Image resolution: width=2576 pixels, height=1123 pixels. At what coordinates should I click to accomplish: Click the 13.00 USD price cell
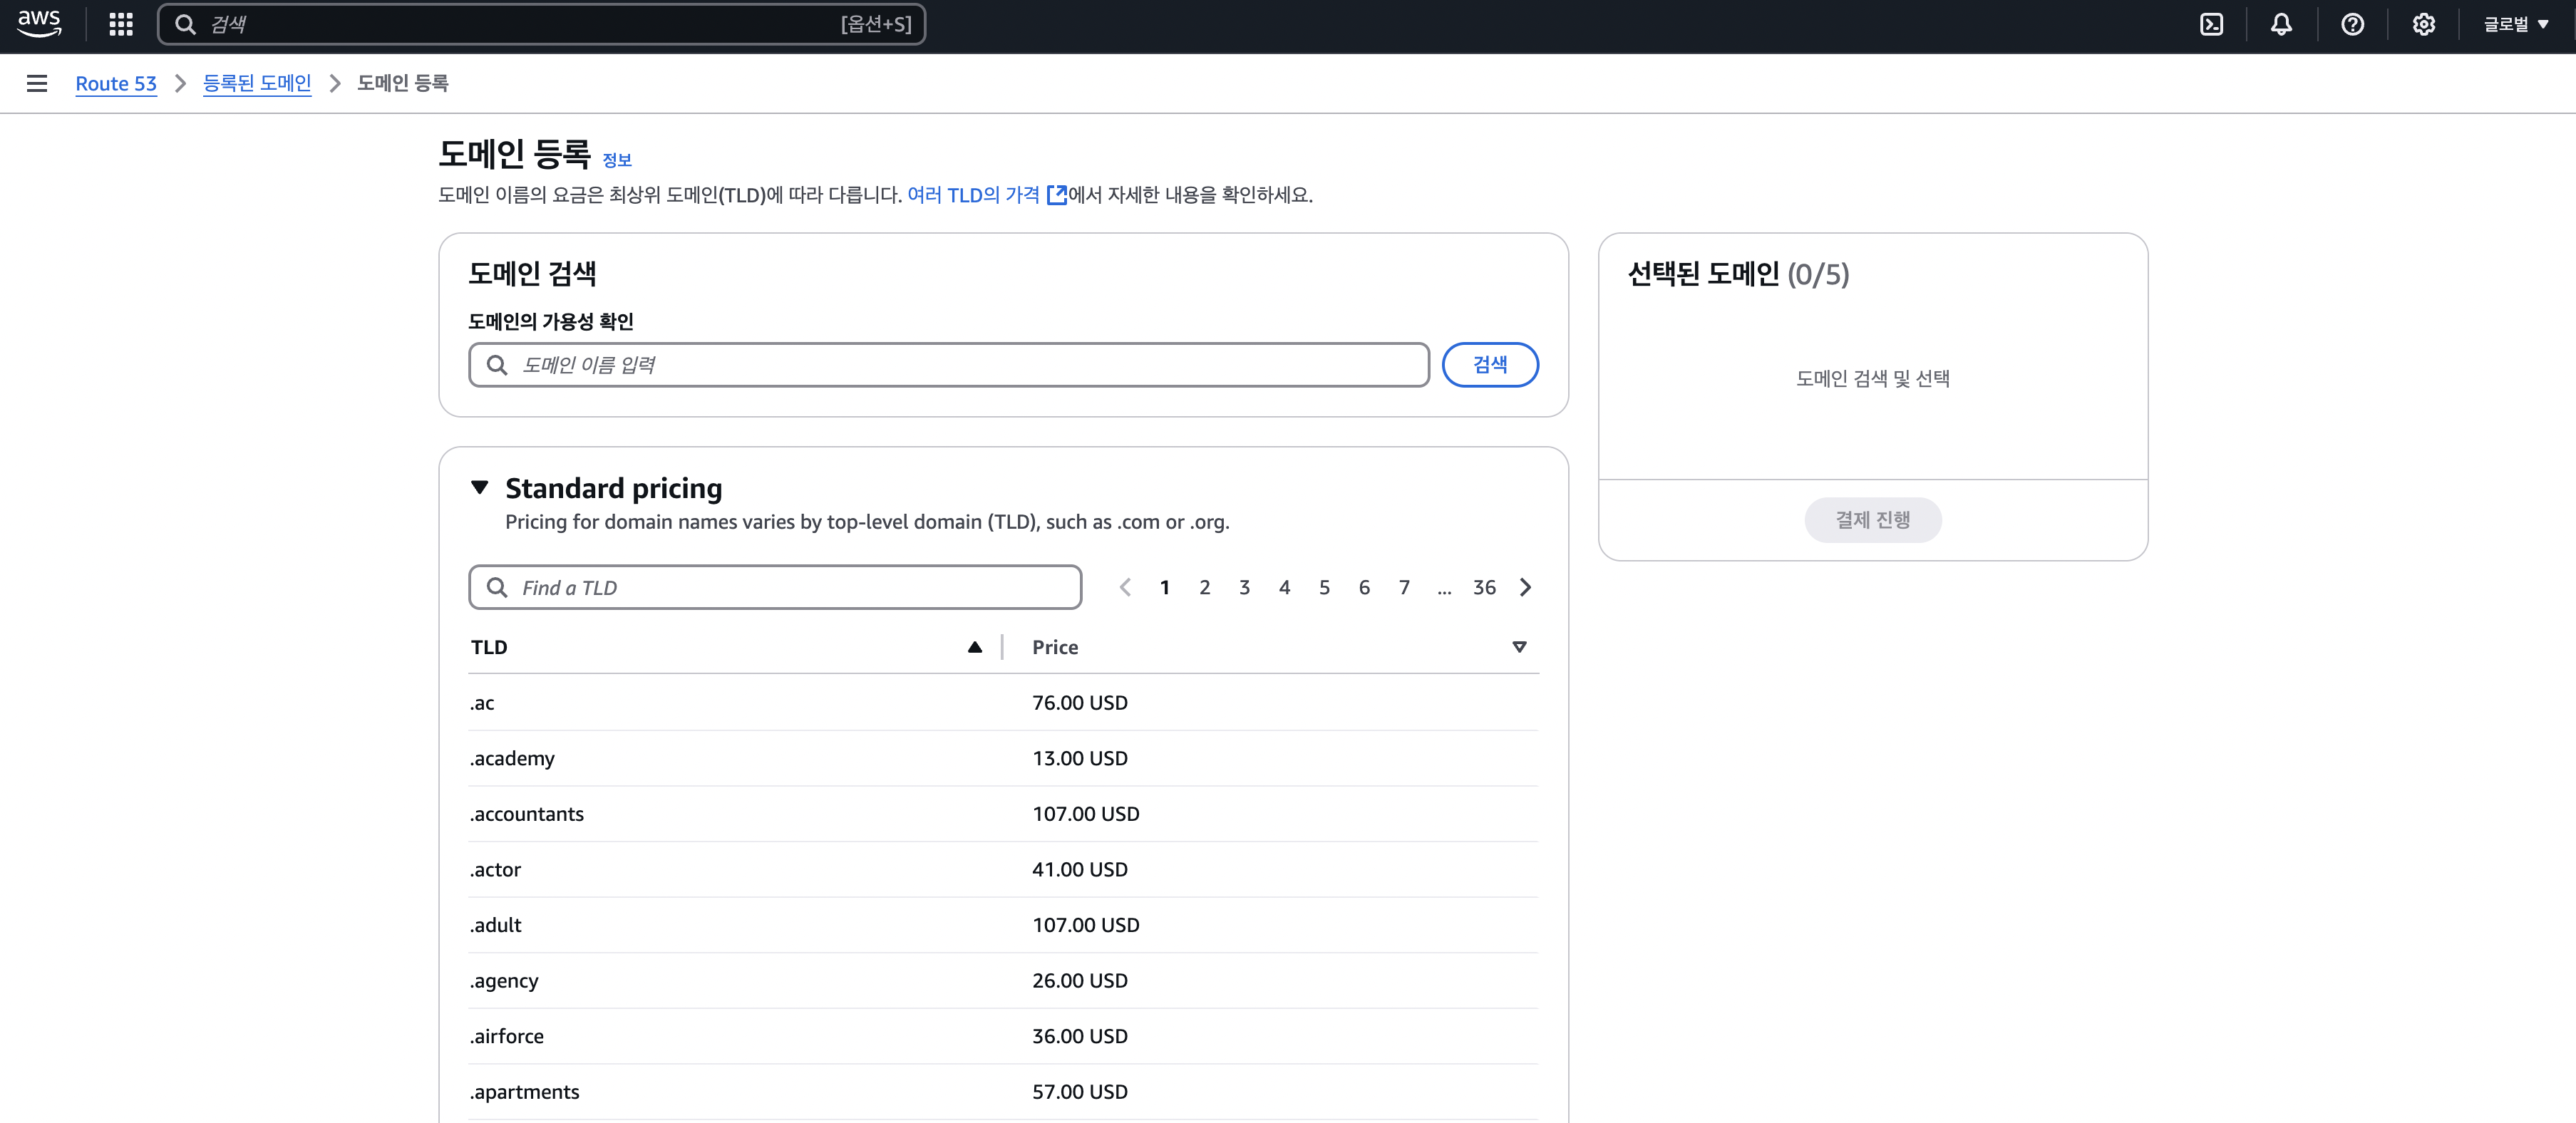1080,759
